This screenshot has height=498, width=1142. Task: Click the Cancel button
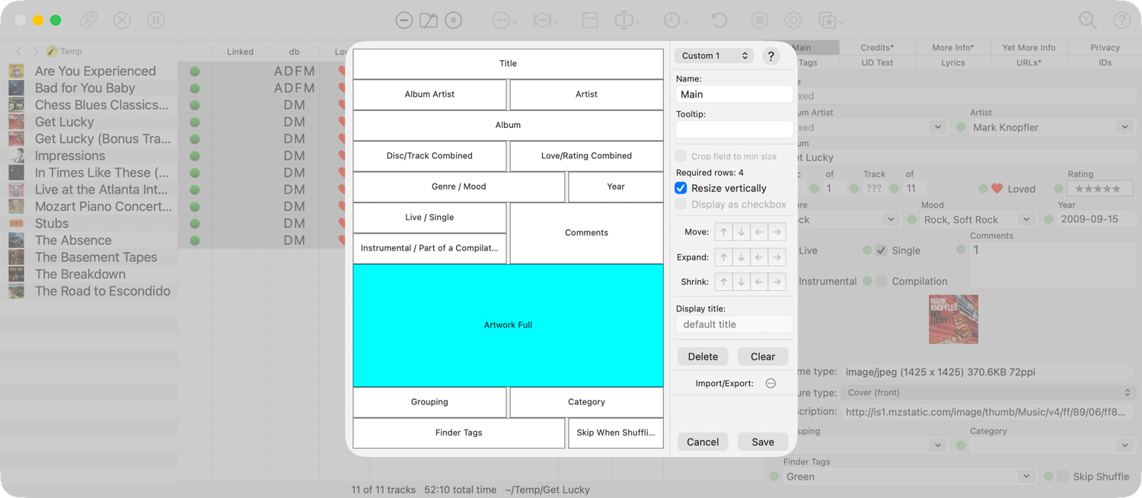click(703, 442)
